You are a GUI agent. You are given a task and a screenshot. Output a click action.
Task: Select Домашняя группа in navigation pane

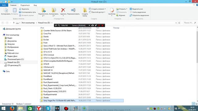point(13,29)
